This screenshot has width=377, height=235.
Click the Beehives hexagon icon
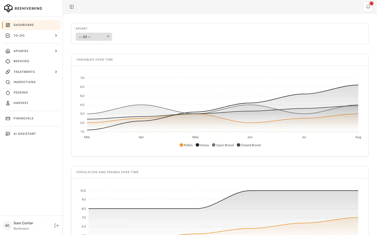click(x=8, y=61)
